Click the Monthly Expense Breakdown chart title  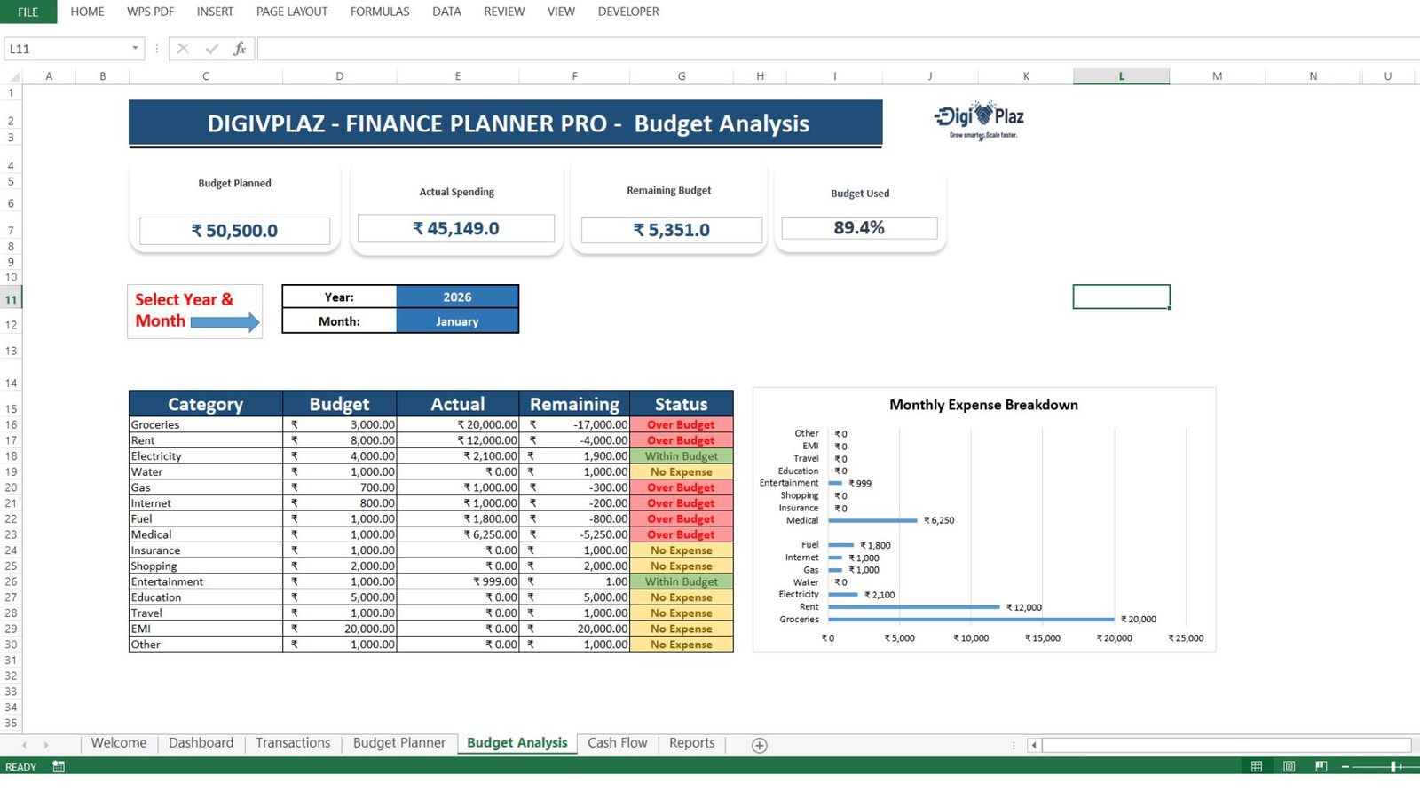983,405
